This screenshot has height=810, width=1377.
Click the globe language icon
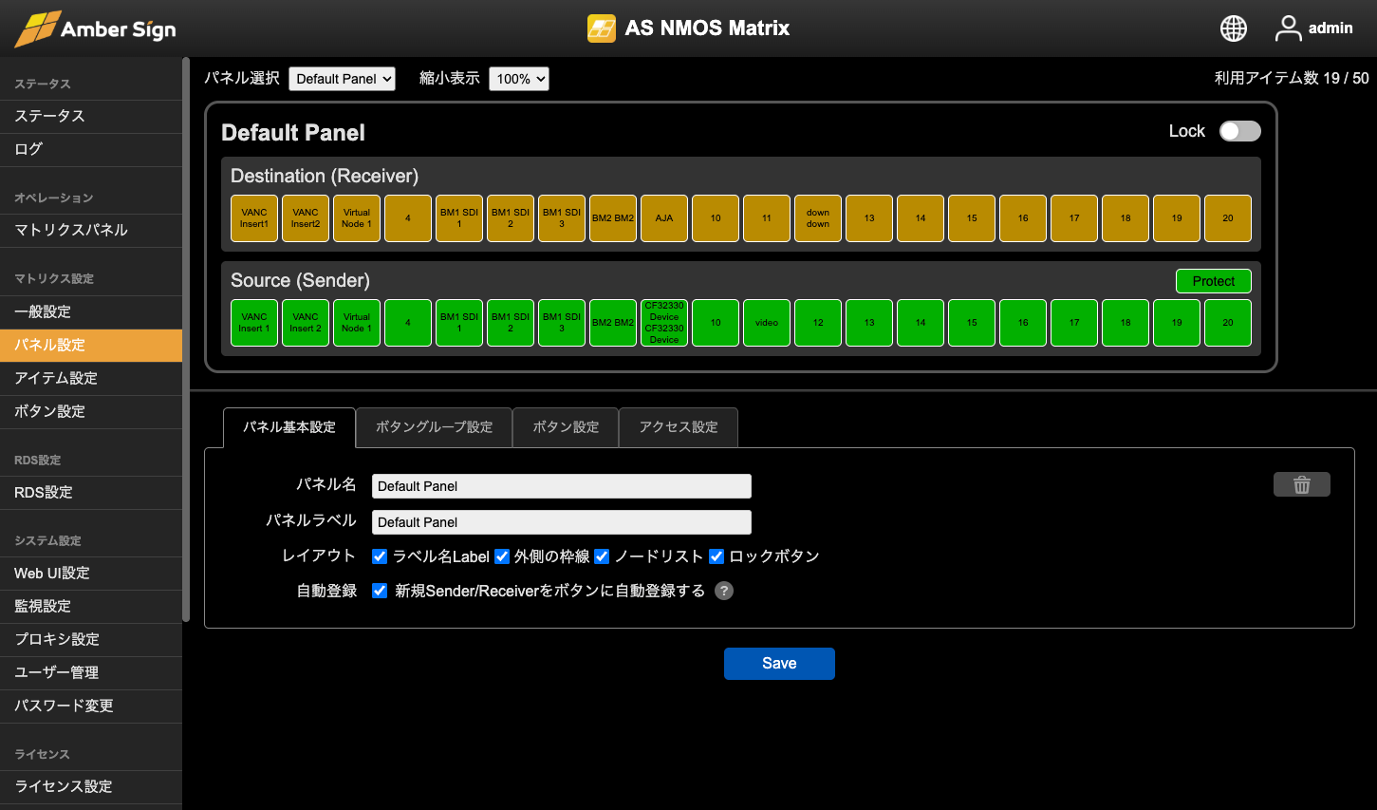(x=1233, y=28)
